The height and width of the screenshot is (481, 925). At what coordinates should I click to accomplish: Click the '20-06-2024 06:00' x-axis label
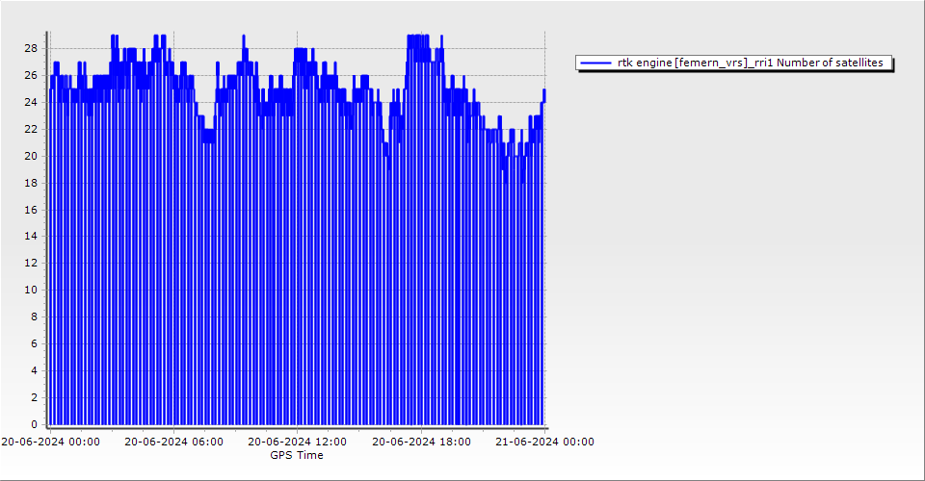pos(173,442)
